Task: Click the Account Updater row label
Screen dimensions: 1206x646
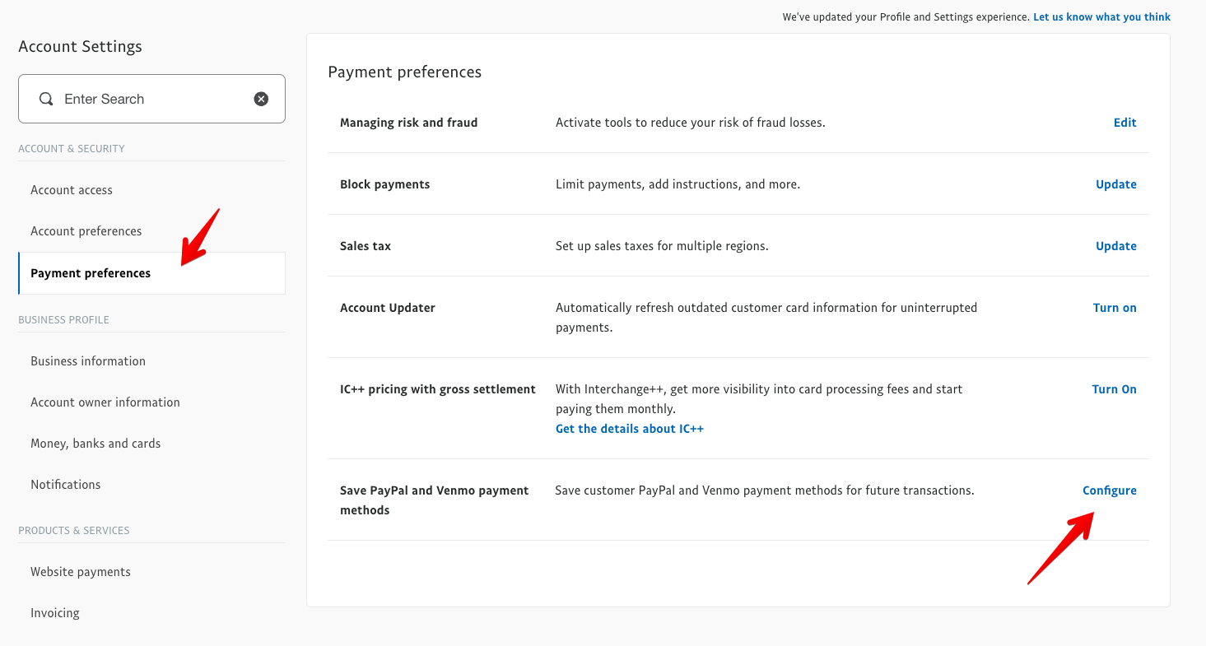Action: pyautogui.click(x=388, y=308)
